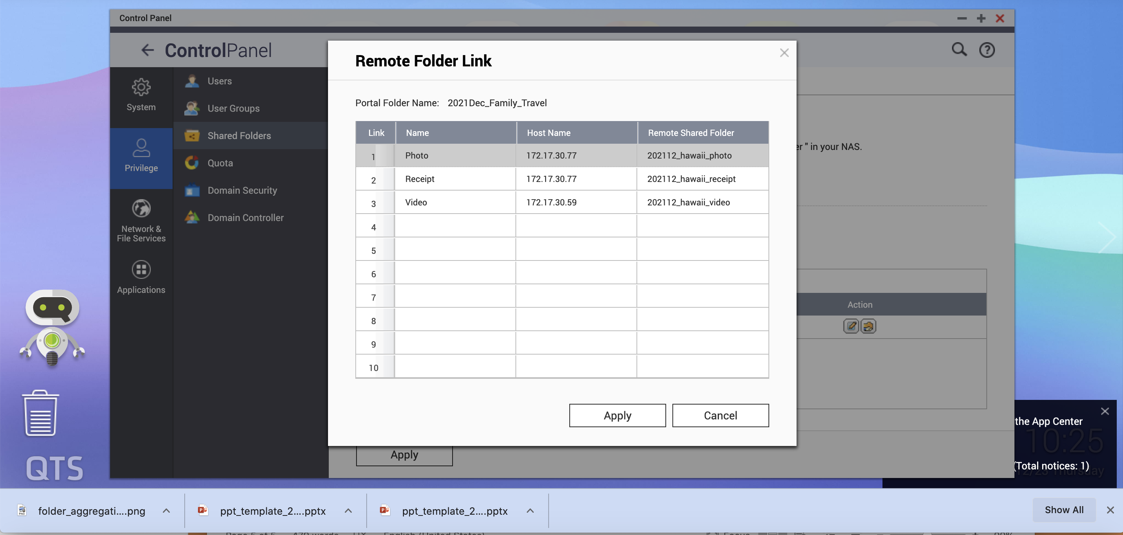Click host 172.17.30.77 in Receipt row
Viewport: 1123px width, 535px height.
point(576,179)
